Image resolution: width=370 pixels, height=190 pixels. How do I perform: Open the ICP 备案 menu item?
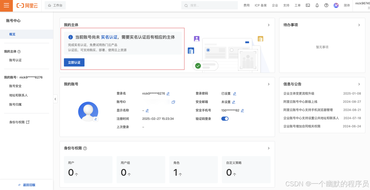[x=261, y=5]
